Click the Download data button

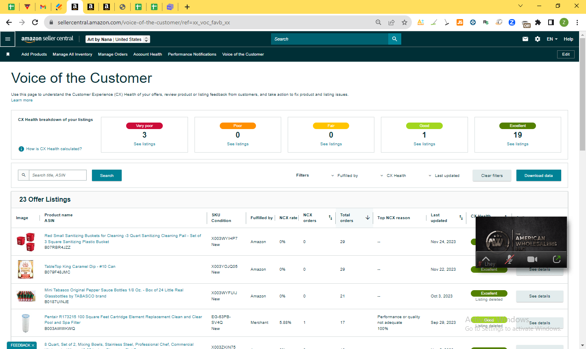tap(539, 175)
